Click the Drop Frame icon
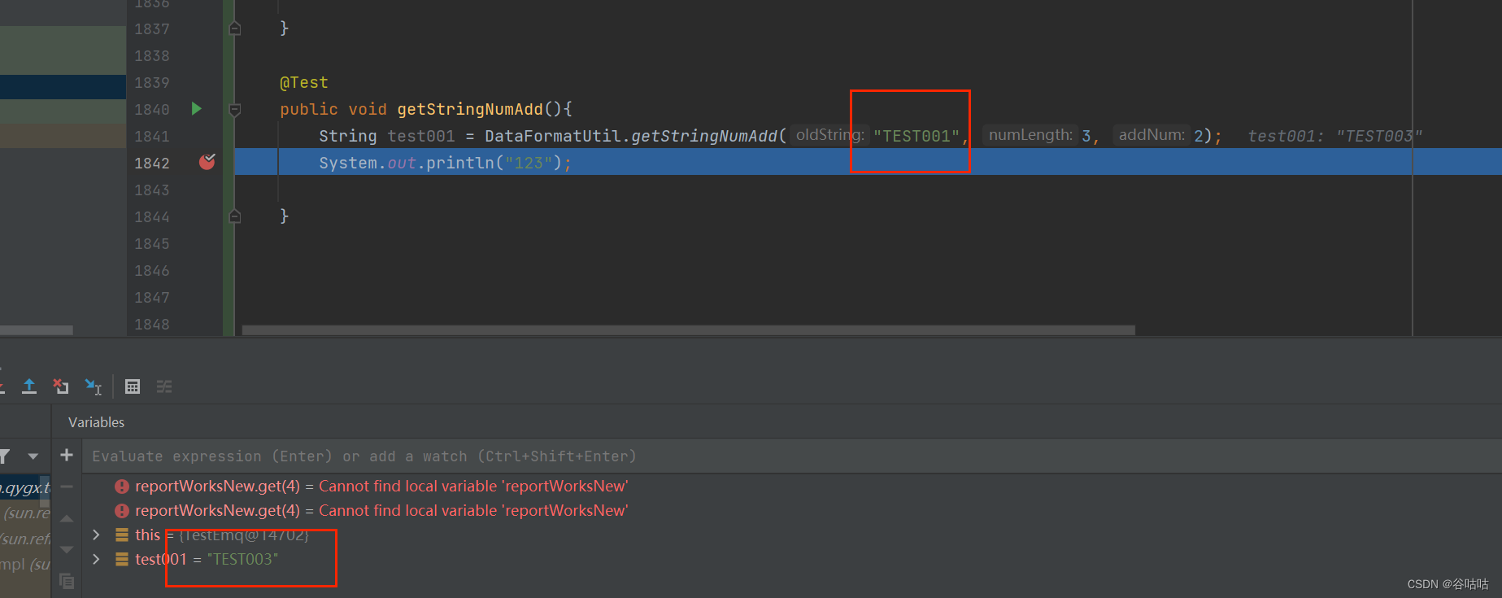Viewport: 1502px width, 598px height. coord(61,386)
